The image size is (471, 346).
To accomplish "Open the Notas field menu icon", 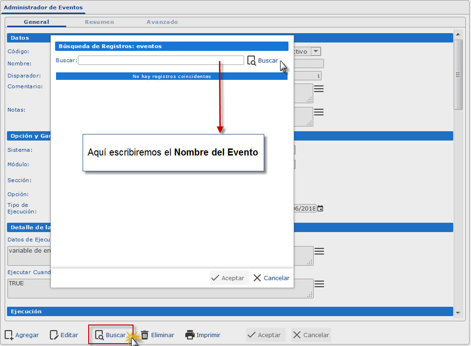I will (x=319, y=112).
